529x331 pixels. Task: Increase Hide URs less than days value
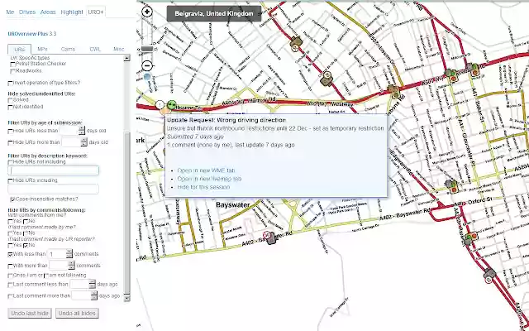[82, 128]
